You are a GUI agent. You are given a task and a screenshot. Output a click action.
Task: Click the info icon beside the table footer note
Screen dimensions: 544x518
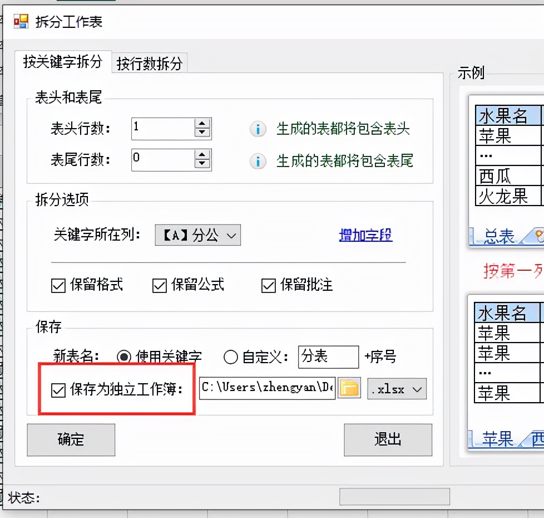[x=257, y=161]
